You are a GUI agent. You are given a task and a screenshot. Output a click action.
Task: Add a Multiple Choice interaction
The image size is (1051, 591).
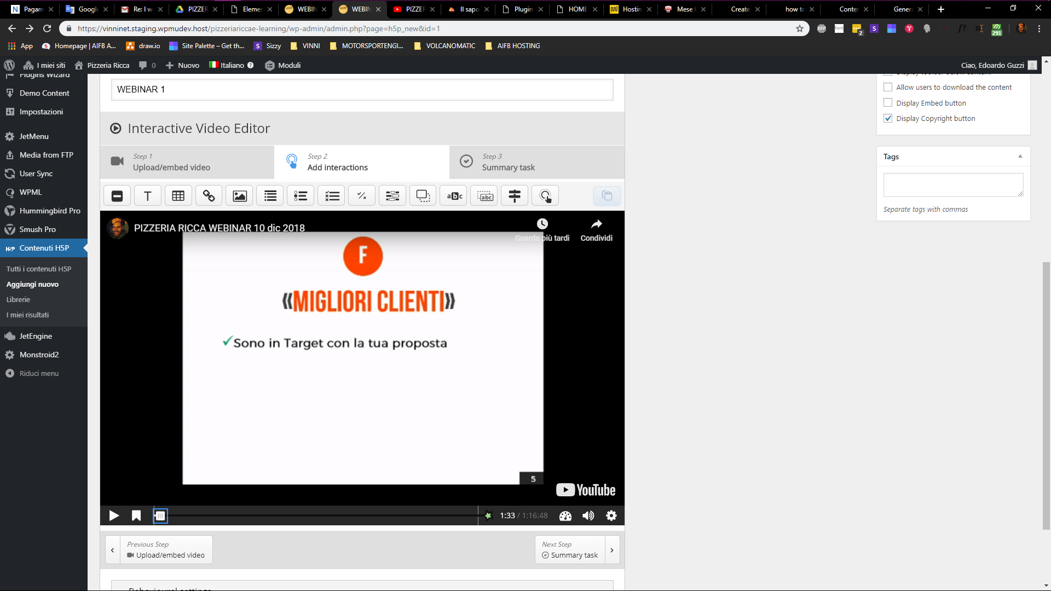(332, 196)
